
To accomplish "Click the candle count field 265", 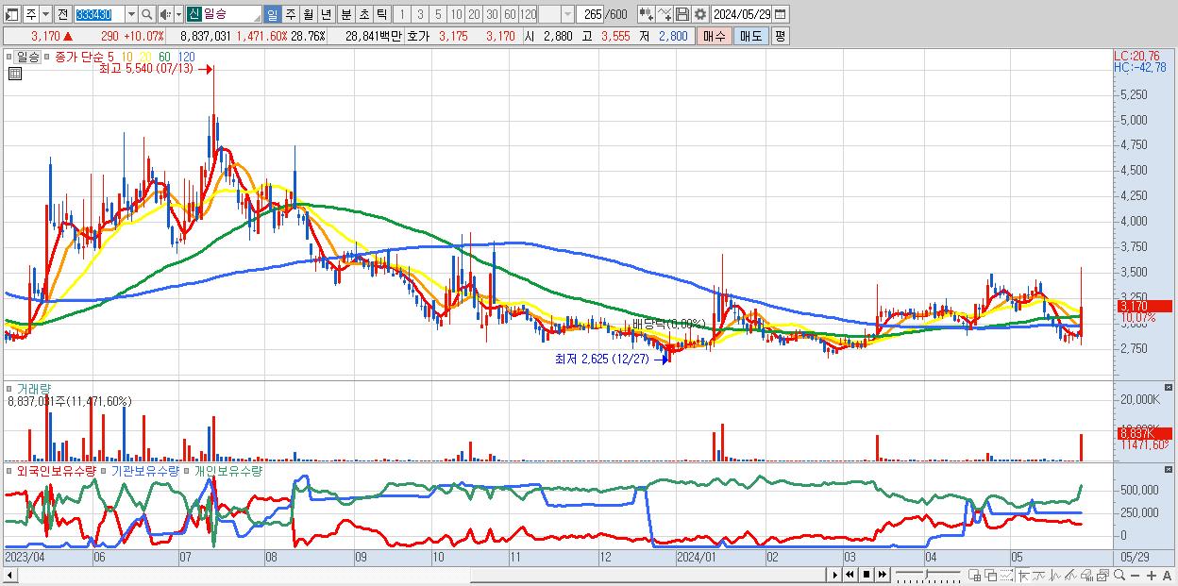I will pyautogui.click(x=591, y=14).
